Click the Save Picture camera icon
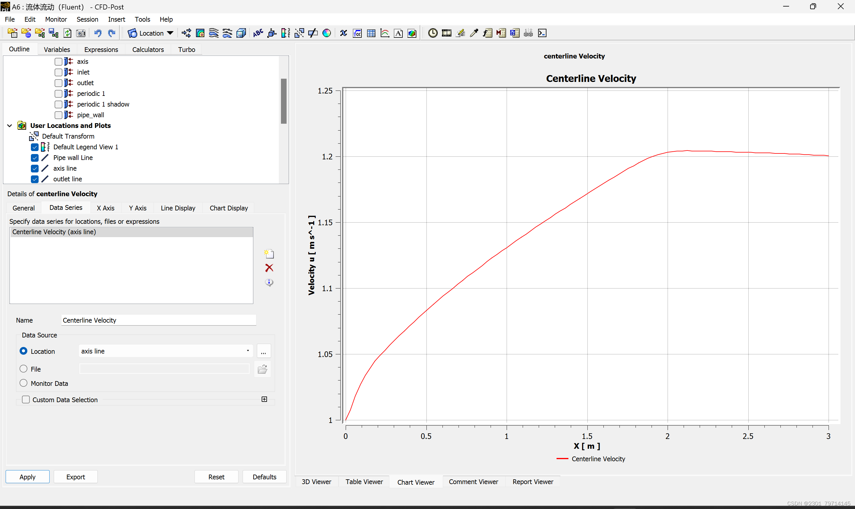This screenshot has height=509, width=855. 80,33
